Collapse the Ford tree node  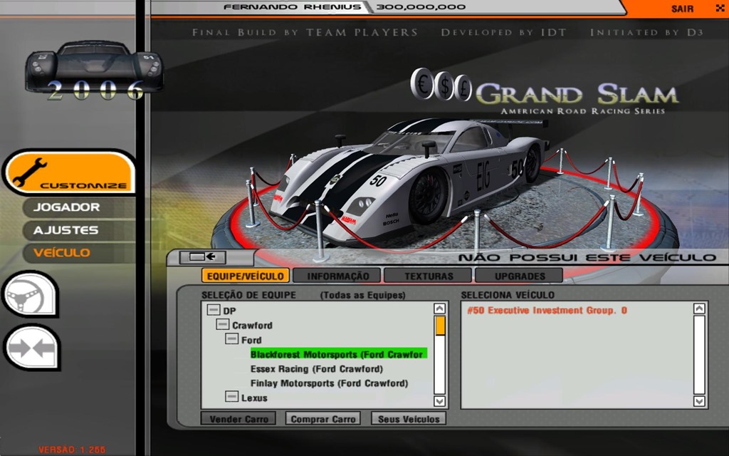click(x=231, y=339)
